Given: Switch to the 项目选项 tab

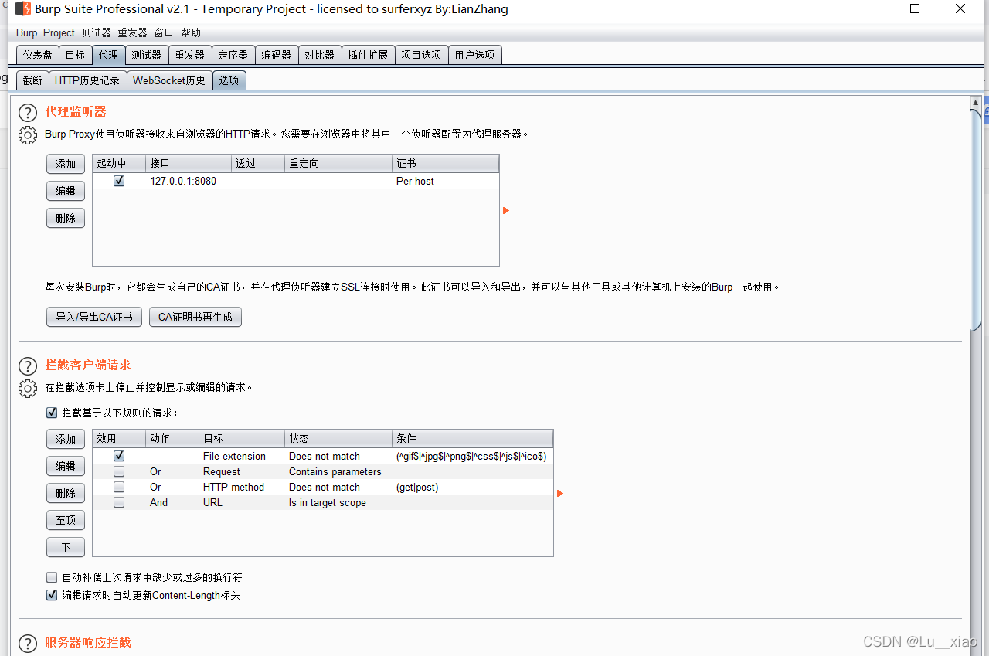Looking at the screenshot, I should pyautogui.click(x=421, y=55).
